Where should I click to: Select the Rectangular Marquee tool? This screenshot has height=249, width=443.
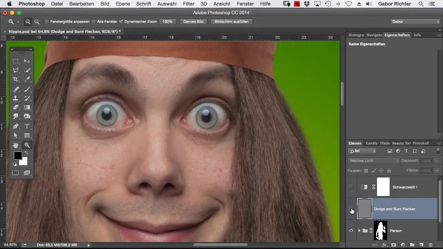(x=16, y=61)
